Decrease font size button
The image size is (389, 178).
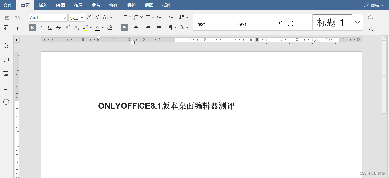coord(97,17)
